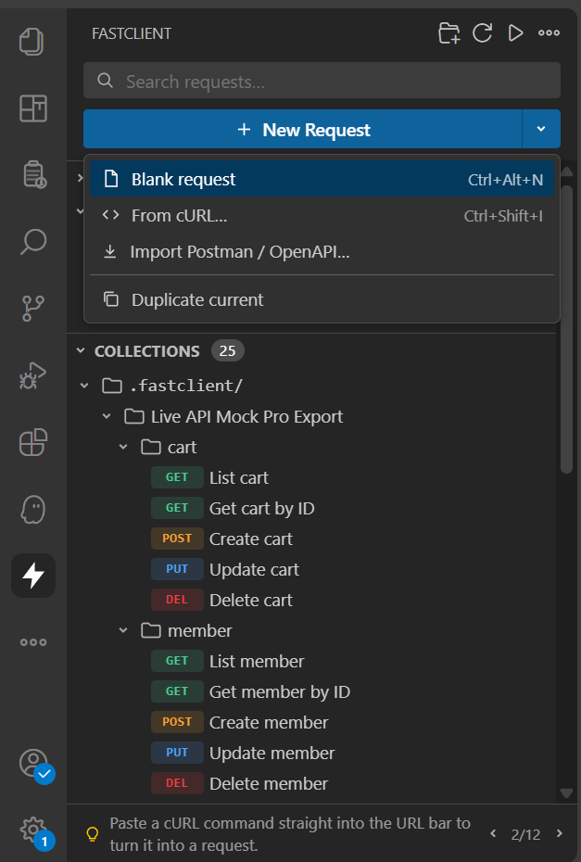Open the Run and Debug view
The height and width of the screenshot is (862, 581).
coord(33,376)
